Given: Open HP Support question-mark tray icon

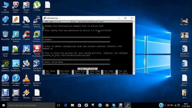Looking at the screenshot, I should point(161,105).
